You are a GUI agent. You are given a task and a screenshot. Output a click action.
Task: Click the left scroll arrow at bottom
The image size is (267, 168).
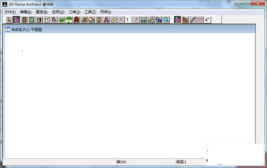207,160
